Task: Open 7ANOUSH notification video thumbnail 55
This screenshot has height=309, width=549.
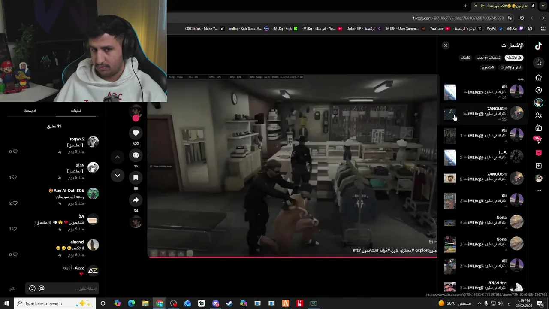Action: click(x=450, y=114)
